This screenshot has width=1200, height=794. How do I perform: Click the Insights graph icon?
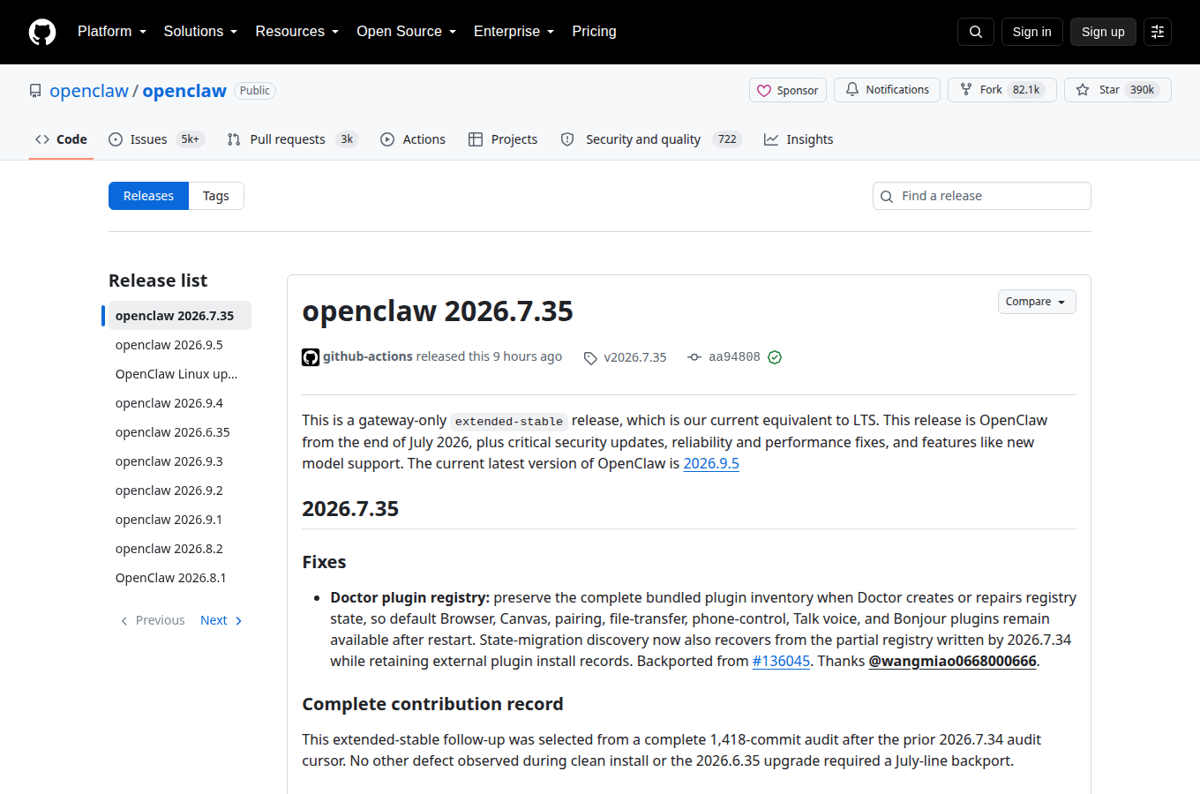click(x=771, y=139)
